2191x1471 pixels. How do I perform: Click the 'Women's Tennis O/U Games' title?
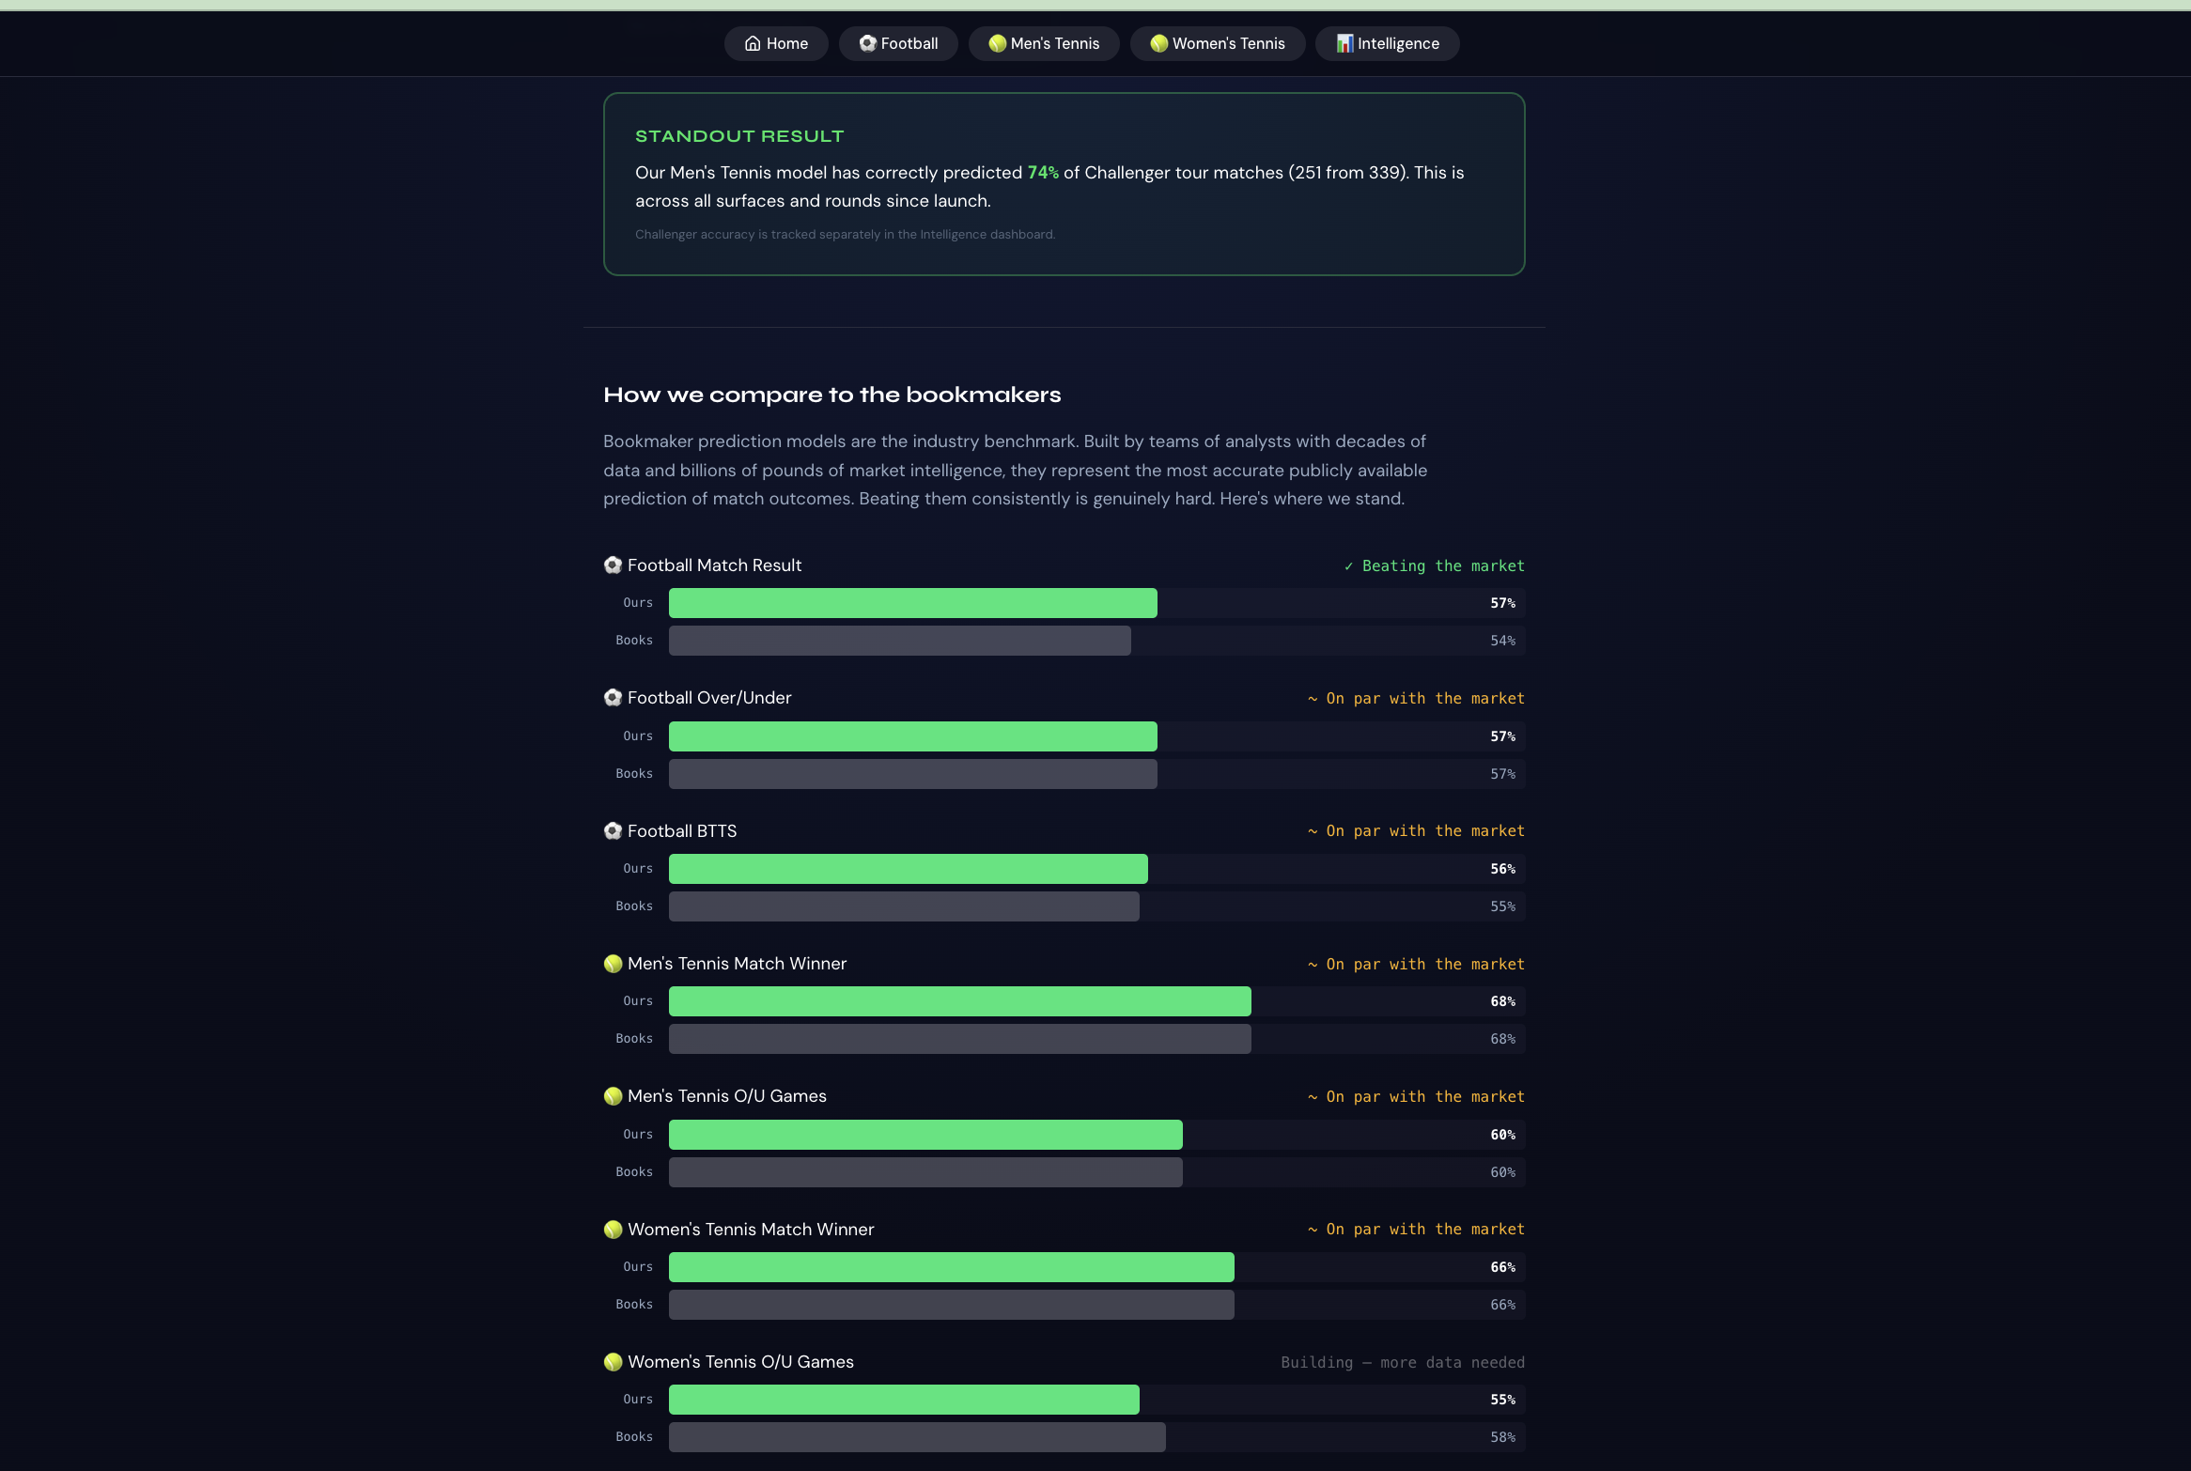[740, 1362]
